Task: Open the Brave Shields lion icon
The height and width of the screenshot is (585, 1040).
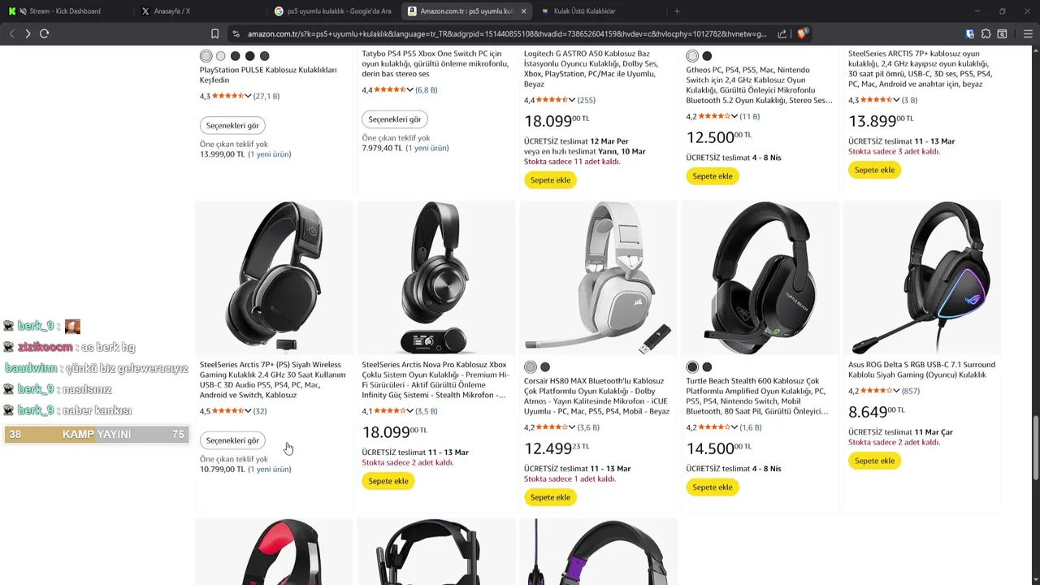Action: 802,33
